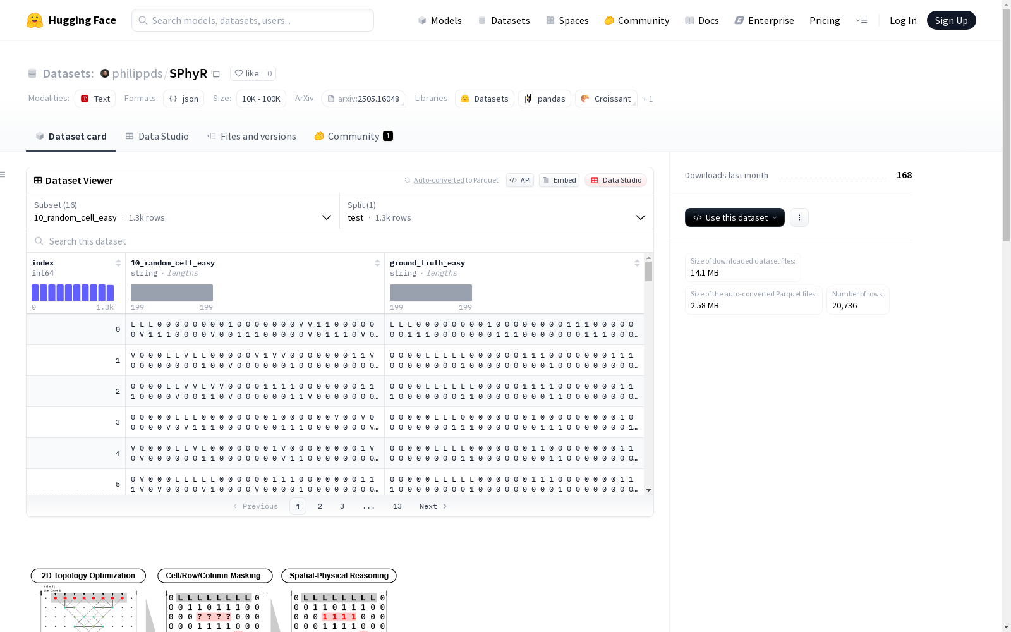This screenshot has width=1011, height=632.
Task: Sort by ground_truth_easy column
Action: pyautogui.click(x=637, y=263)
